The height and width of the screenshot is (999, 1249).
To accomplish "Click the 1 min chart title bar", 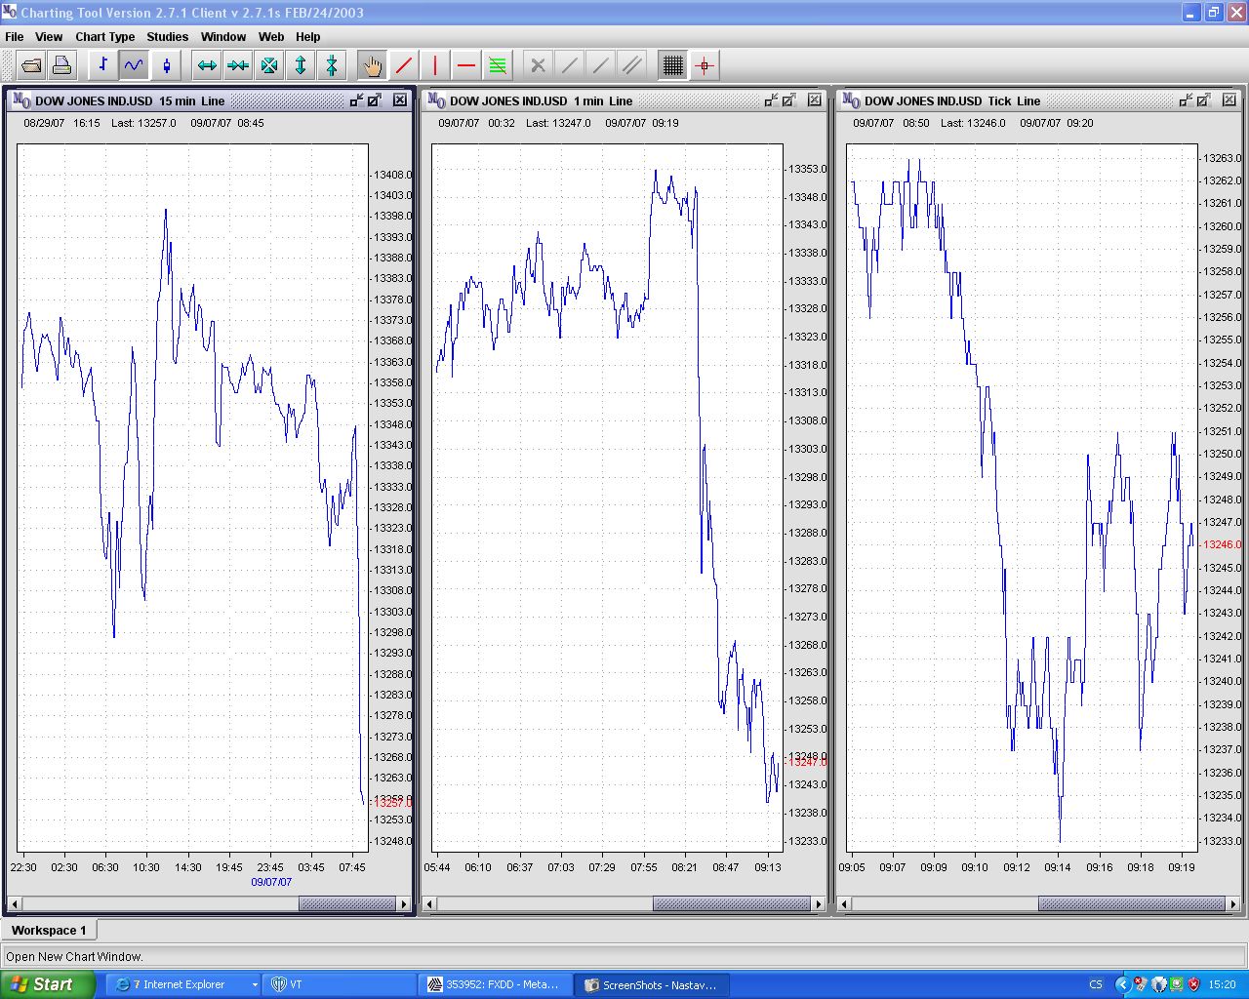I will [624, 100].
